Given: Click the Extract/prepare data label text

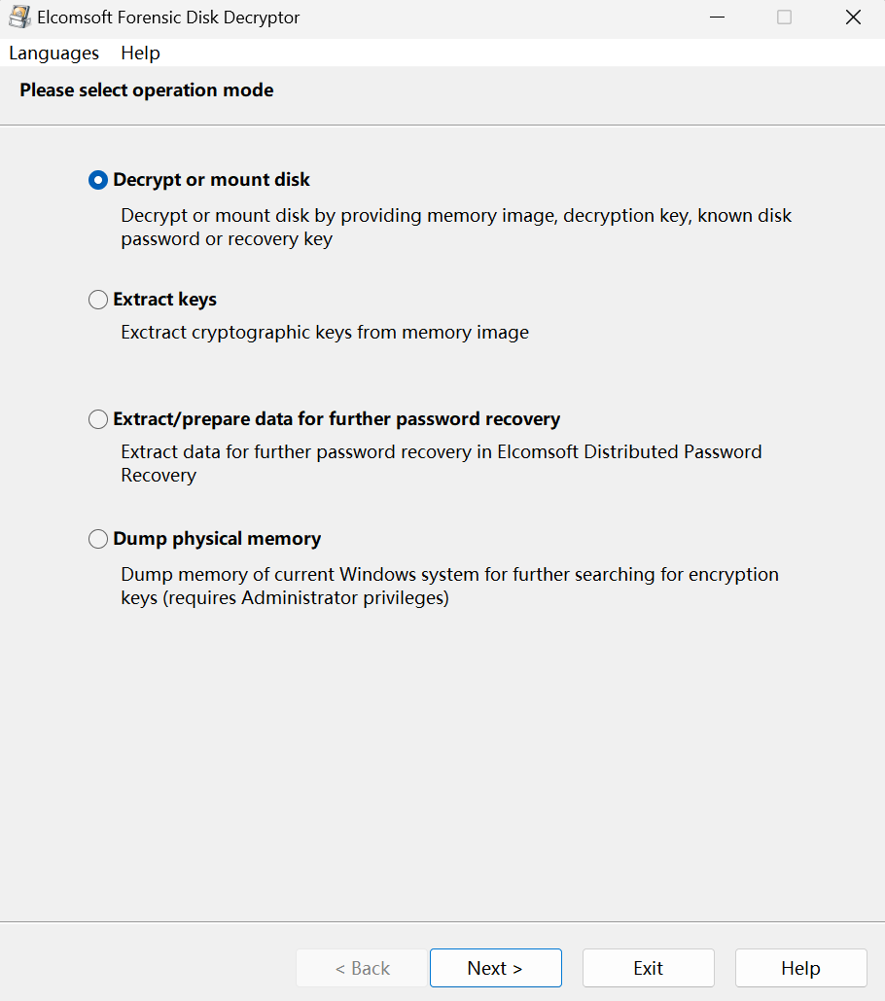Looking at the screenshot, I should point(336,419).
